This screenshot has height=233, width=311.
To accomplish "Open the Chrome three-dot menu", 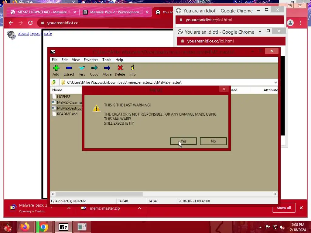I will (300, 23).
